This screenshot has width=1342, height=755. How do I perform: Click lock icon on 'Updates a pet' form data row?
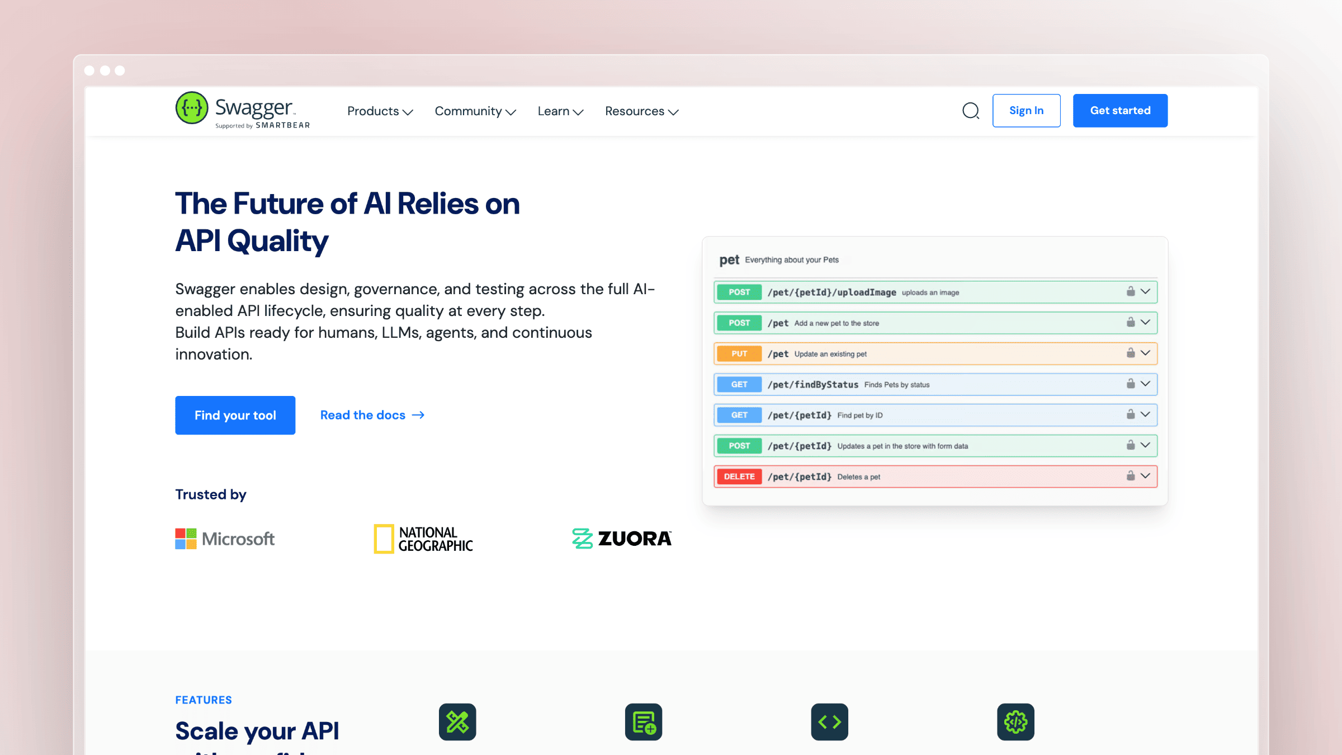[x=1131, y=445]
